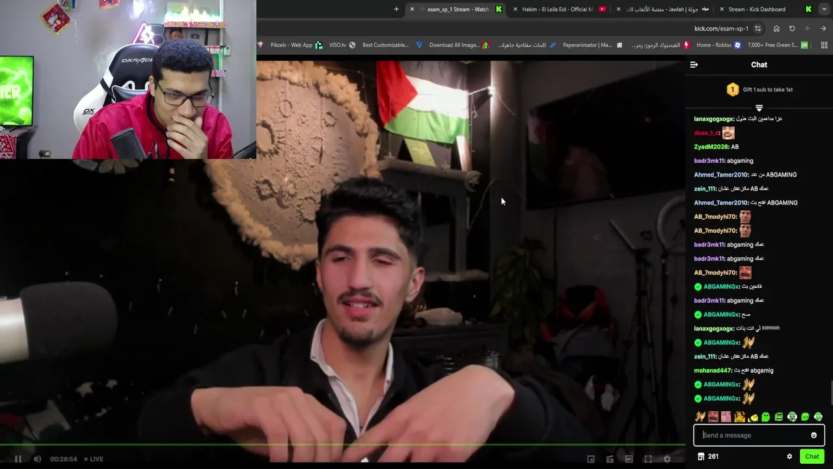The height and width of the screenshot is (469, 833).
Task: Click verified badge of last ABGAMINGx message
Action: tap(698, 399)
